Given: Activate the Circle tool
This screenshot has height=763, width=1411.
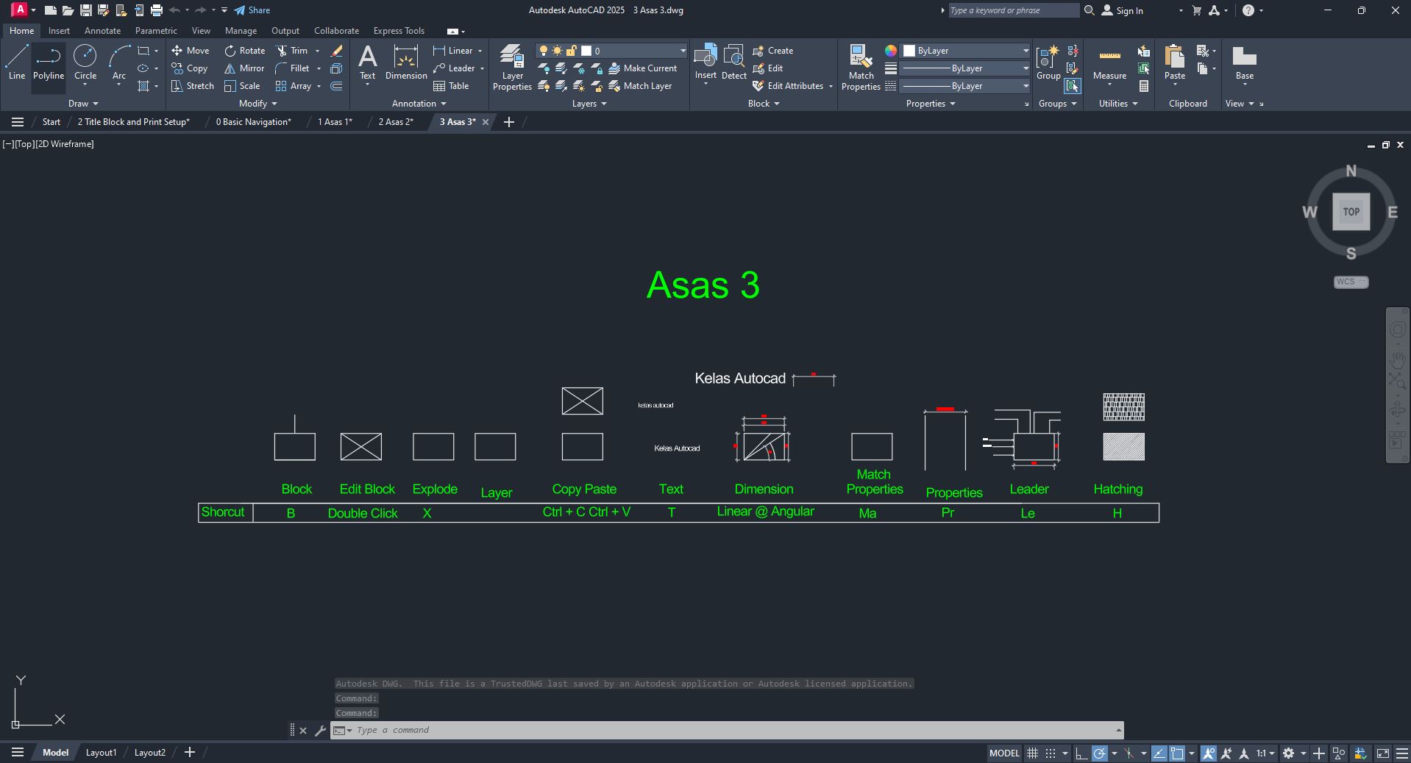Looking at the screenshot, I should pyautogui.click(x=85, y=63).
